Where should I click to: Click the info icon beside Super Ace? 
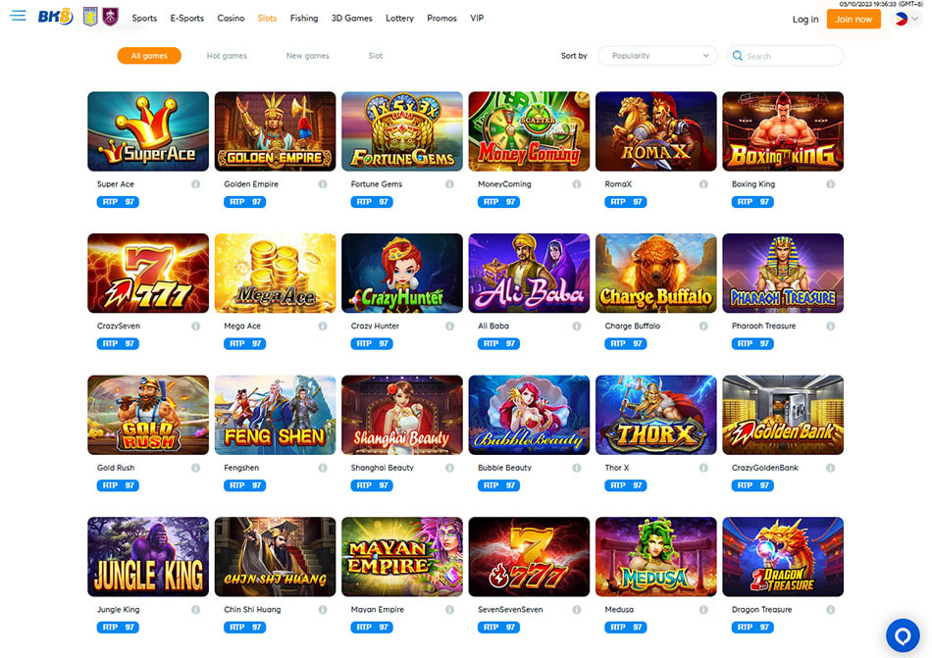click(x=195, y=184)
